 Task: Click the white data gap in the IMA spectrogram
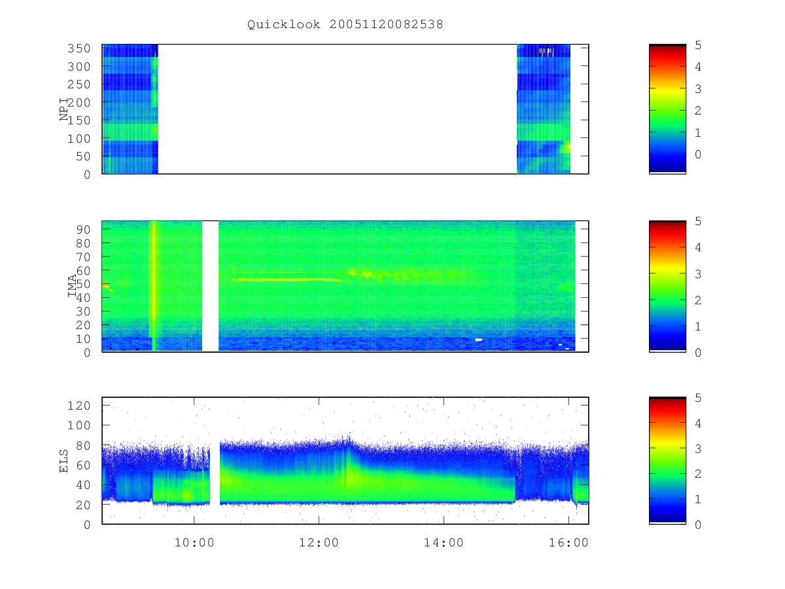coord(210,286)
